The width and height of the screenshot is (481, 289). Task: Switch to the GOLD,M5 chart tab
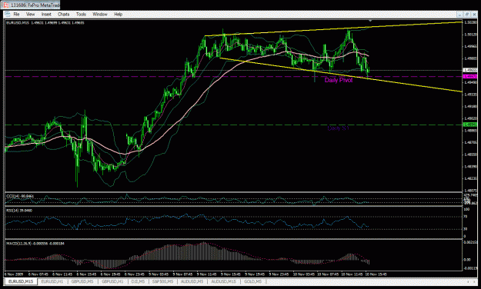pos(253,281)
